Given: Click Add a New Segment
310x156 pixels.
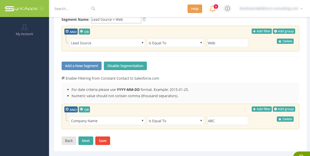Looking at the screenshot, I should click(81, 66).
